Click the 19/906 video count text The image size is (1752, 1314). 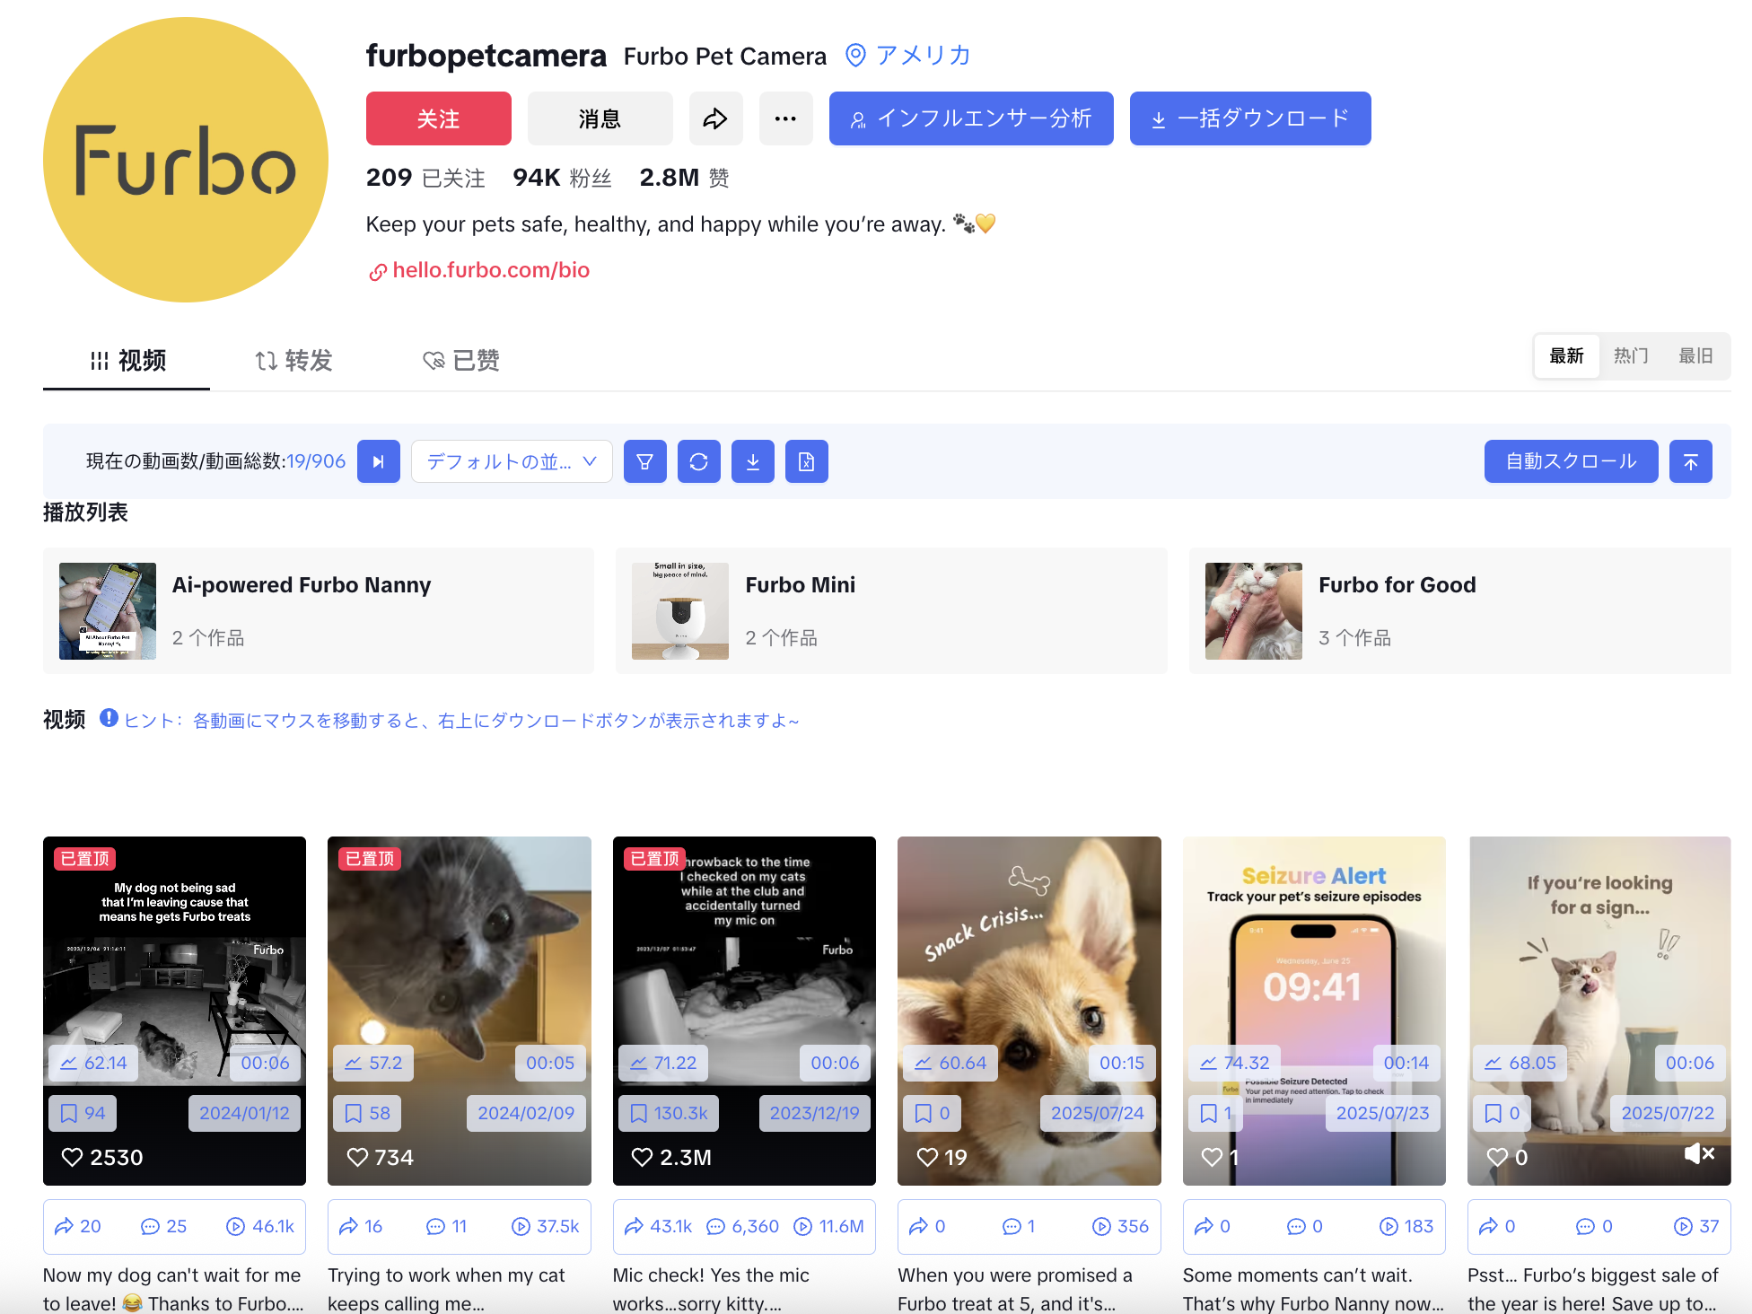point(316,461)
